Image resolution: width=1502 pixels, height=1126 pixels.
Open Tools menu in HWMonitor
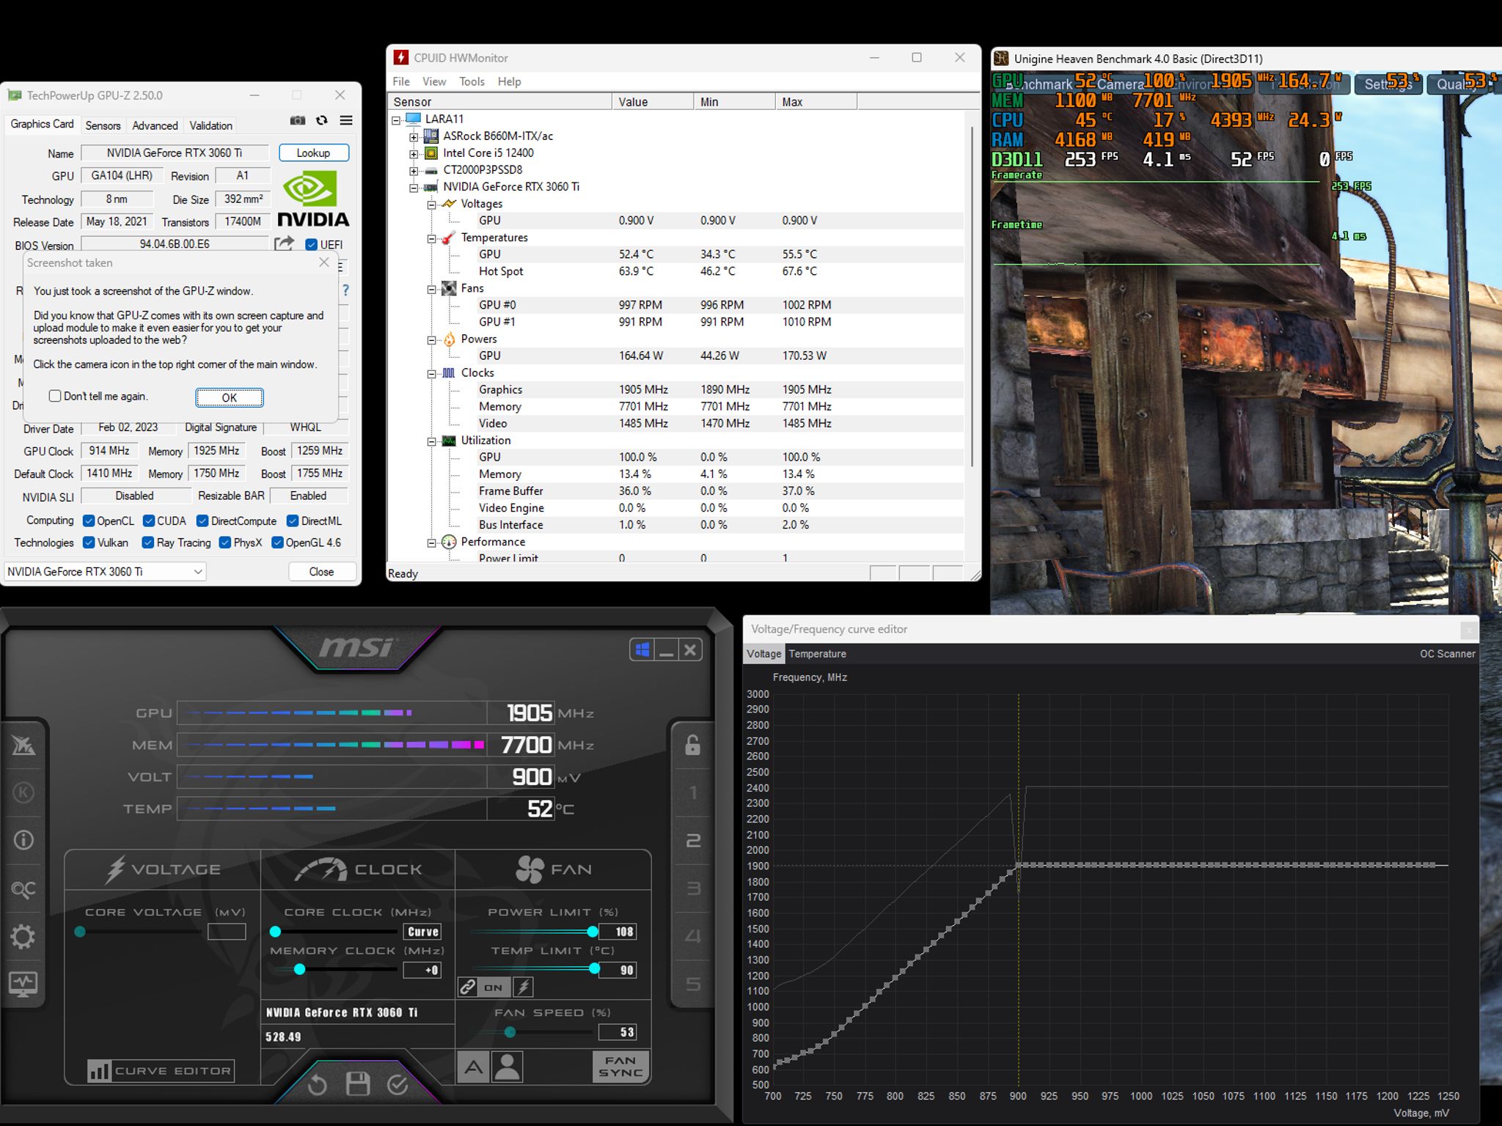472,81
